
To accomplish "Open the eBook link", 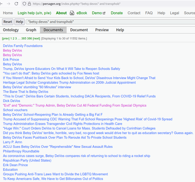I will pyautogui.click(x=82, y=13).
